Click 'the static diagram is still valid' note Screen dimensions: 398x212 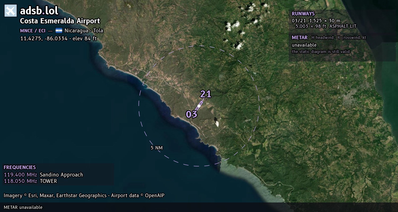point(321,52)
